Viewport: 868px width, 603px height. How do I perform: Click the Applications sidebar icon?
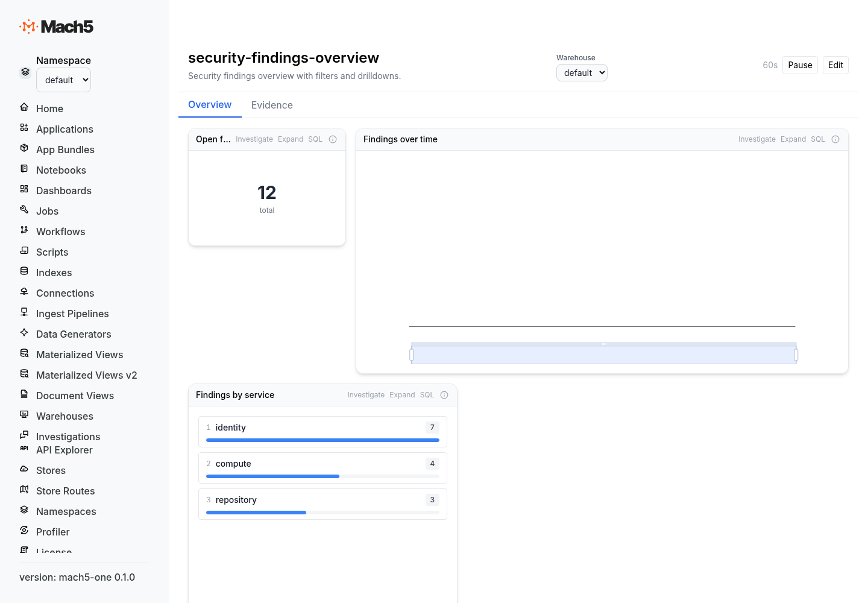pos(24,128)
